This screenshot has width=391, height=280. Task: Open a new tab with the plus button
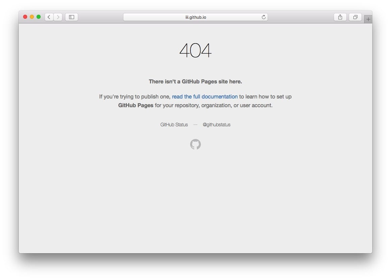[368, 19]
